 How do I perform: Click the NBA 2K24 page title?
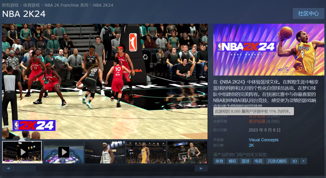(24, 14)
